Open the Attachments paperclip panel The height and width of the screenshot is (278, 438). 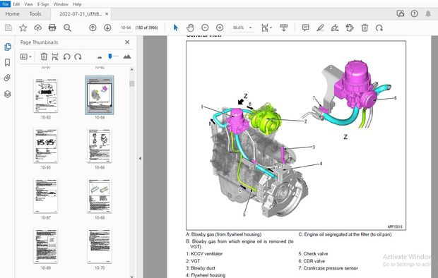point(8,78)
